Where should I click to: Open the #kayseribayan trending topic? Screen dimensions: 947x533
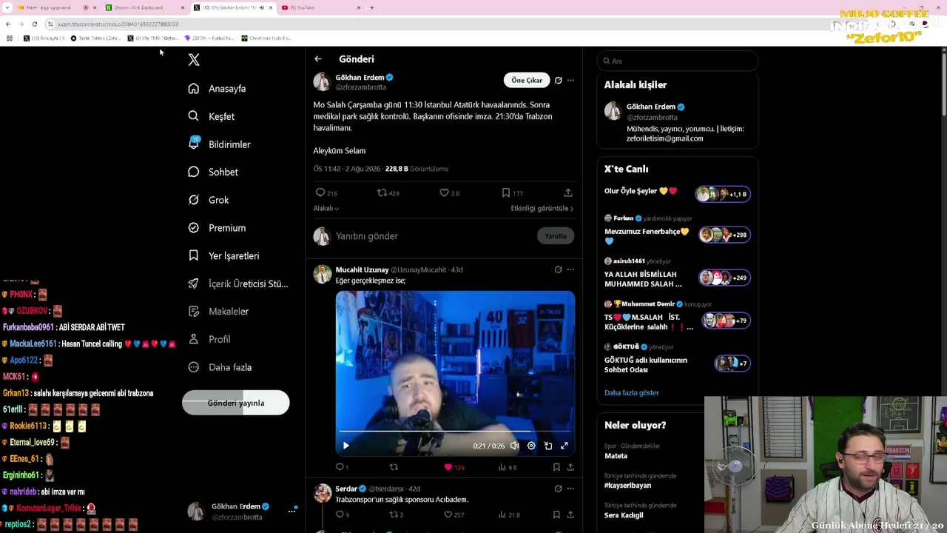click(628, 486)
